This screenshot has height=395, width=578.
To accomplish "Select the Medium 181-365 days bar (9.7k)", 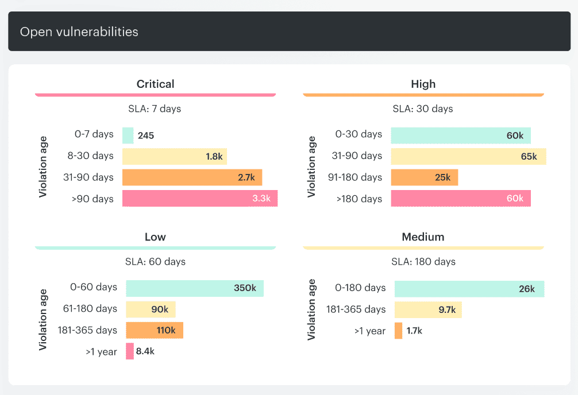I will point(428,310).
